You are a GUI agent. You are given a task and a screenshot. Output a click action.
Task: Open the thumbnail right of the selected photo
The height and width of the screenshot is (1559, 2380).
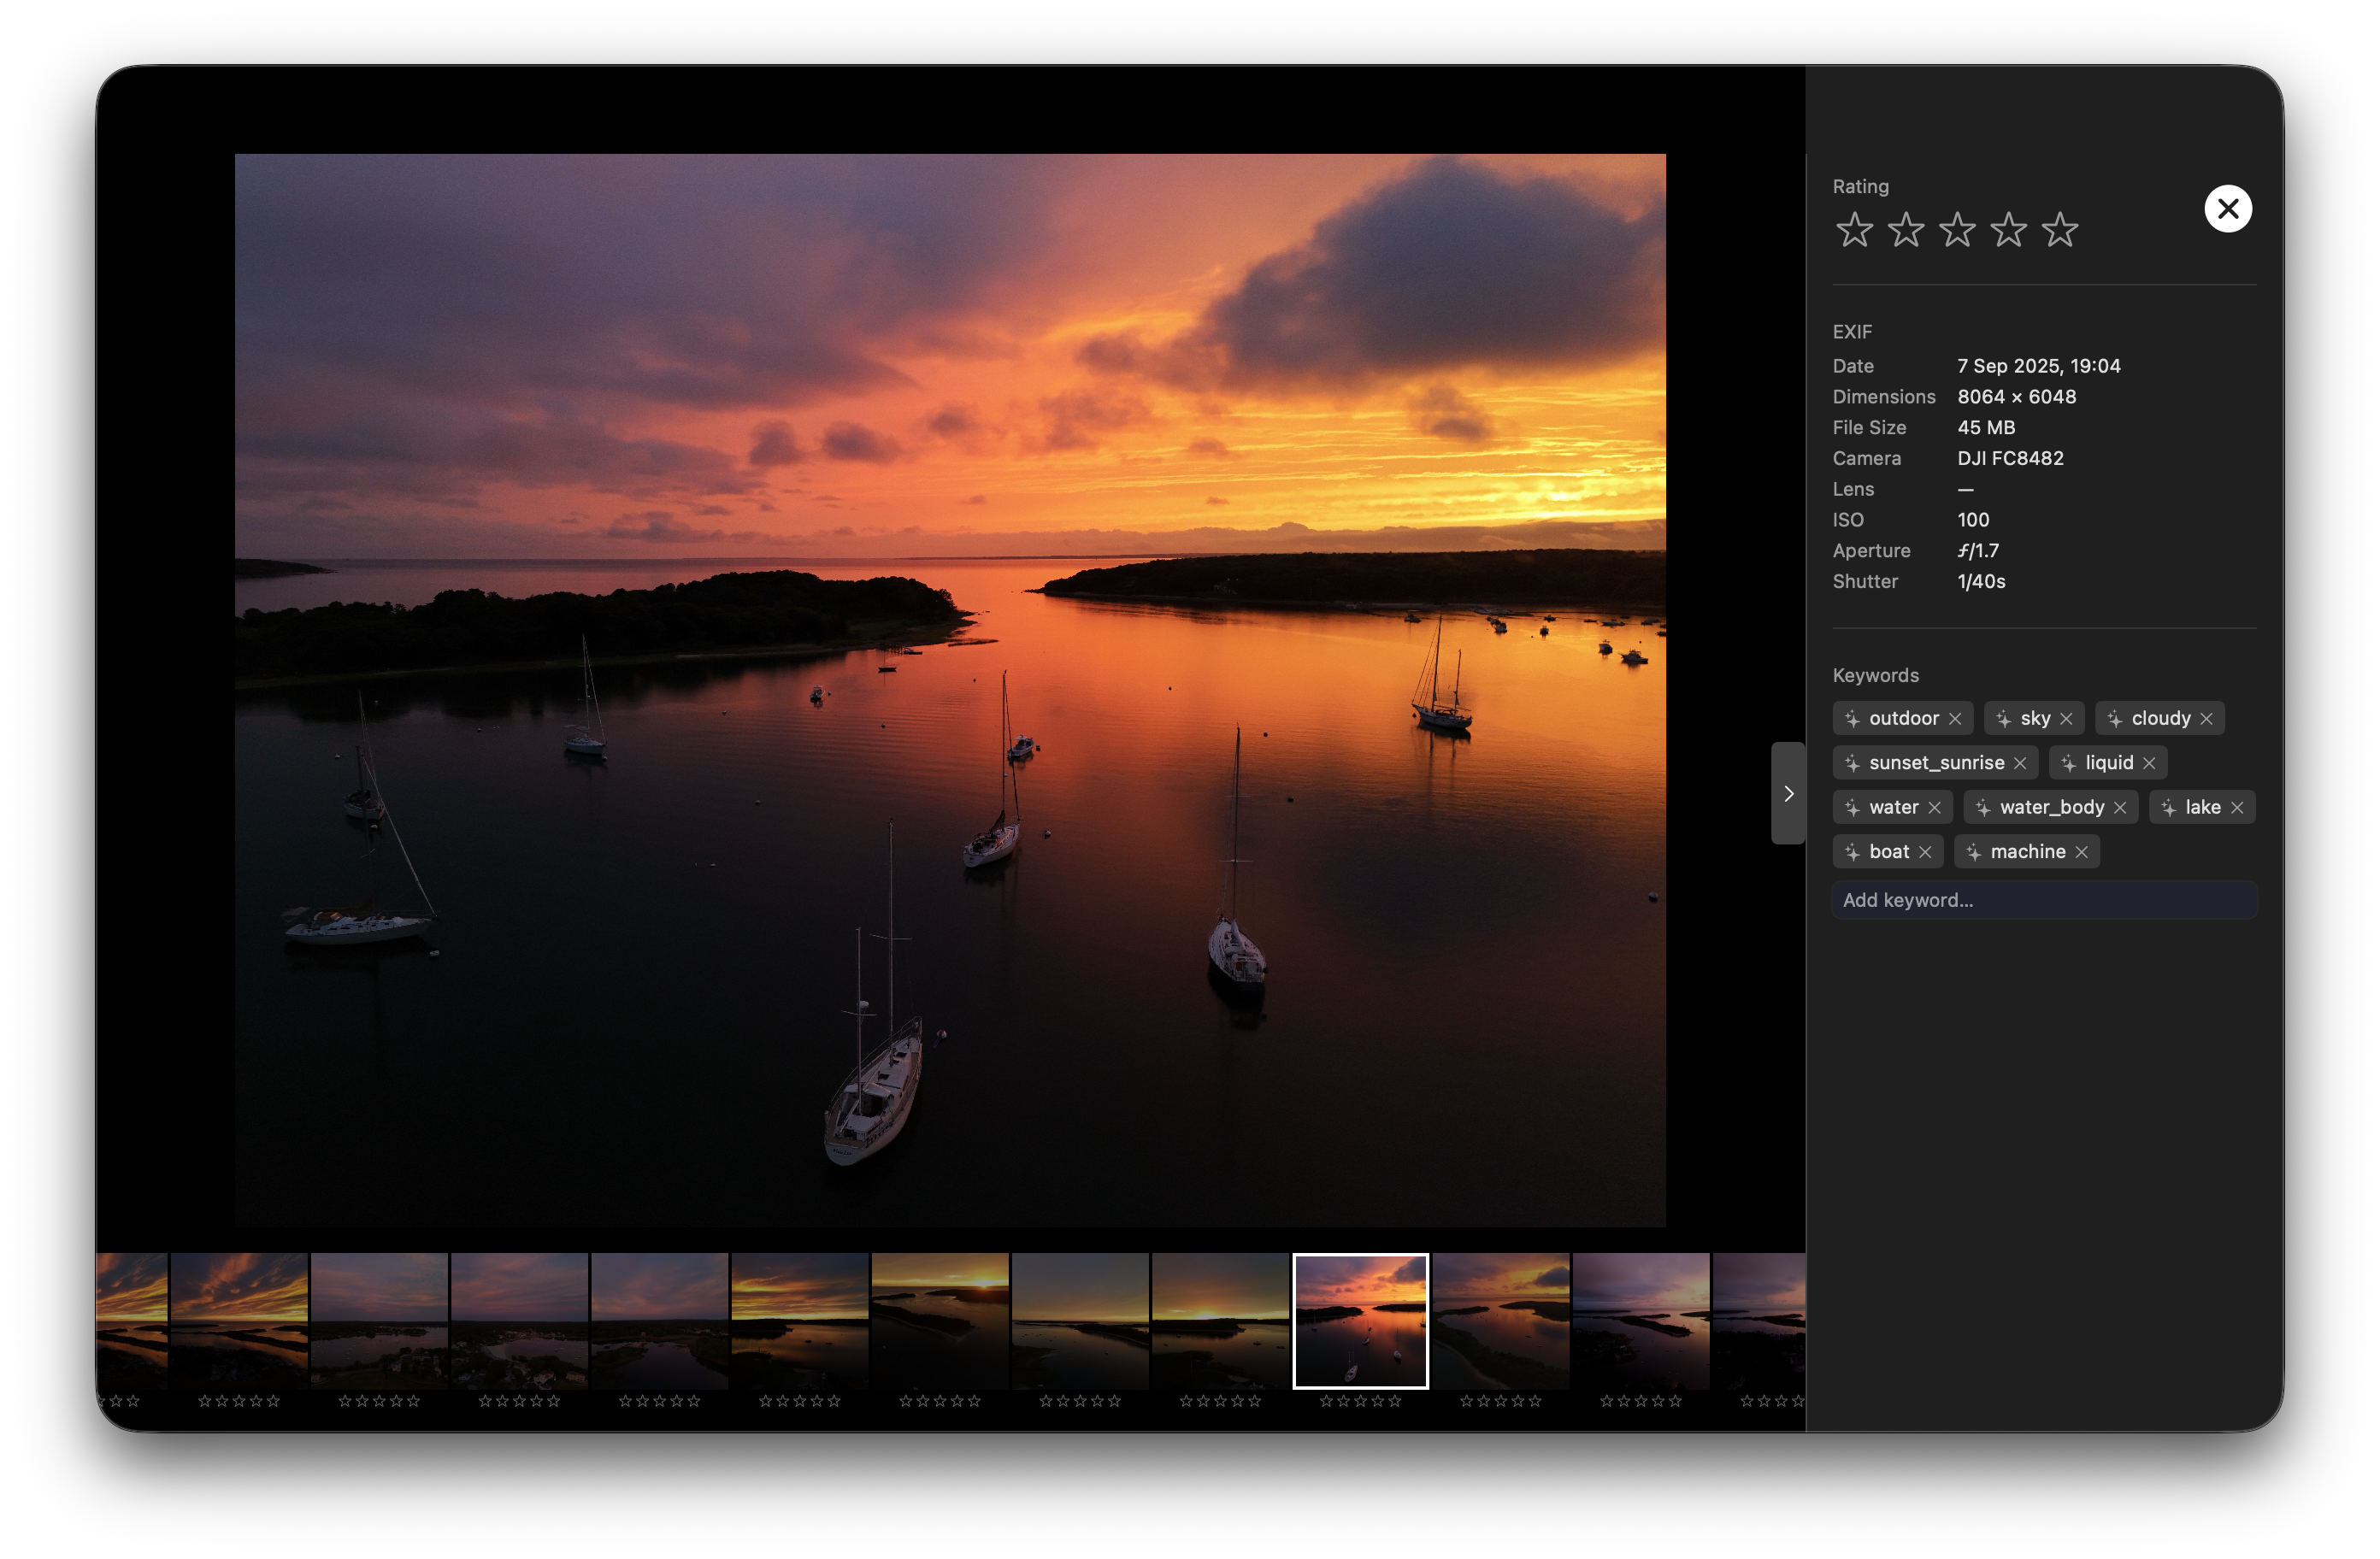1500,1321
